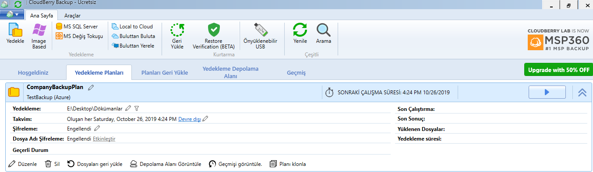Click the Devre dışı schedule link

point(190,119)
